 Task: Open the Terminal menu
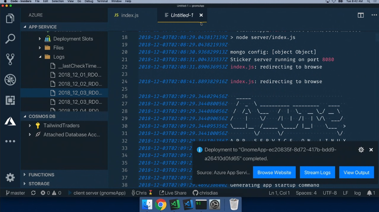(x=102, y=1)
